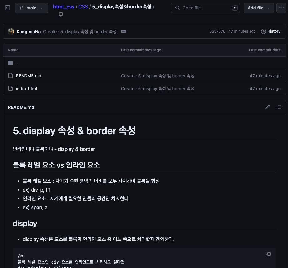Open the CSS folder breadcrumb
Viewport: 288px width, 268px height.
click(83, 7)
